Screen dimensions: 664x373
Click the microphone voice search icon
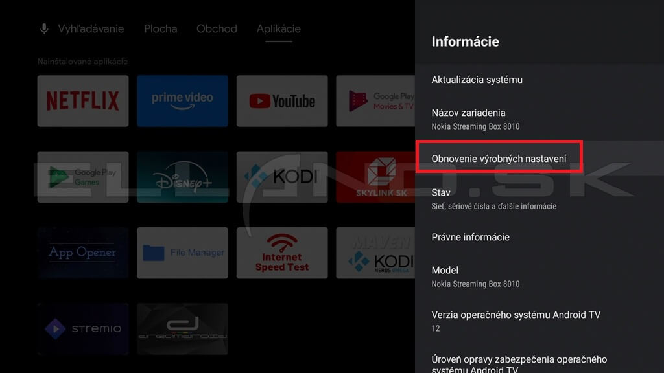(45, 29)
